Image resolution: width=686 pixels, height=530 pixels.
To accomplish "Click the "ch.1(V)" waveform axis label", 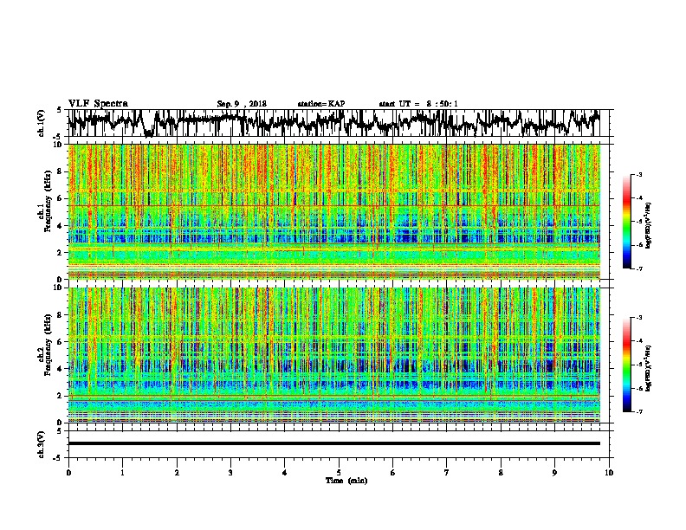I will (42, 123).
